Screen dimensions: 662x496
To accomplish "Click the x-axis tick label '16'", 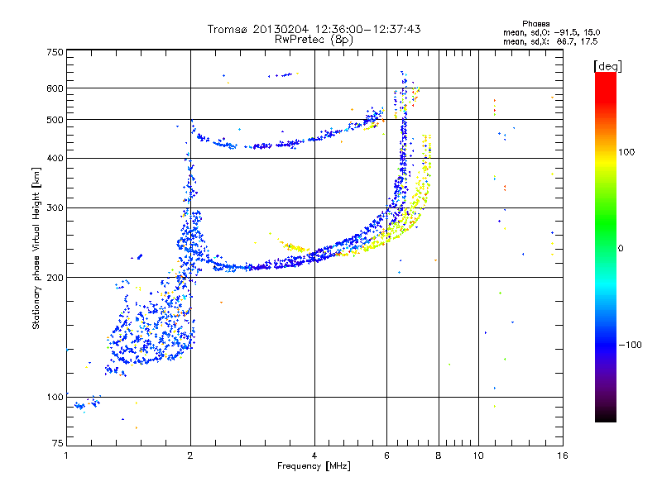I will (x=563, y=455).
